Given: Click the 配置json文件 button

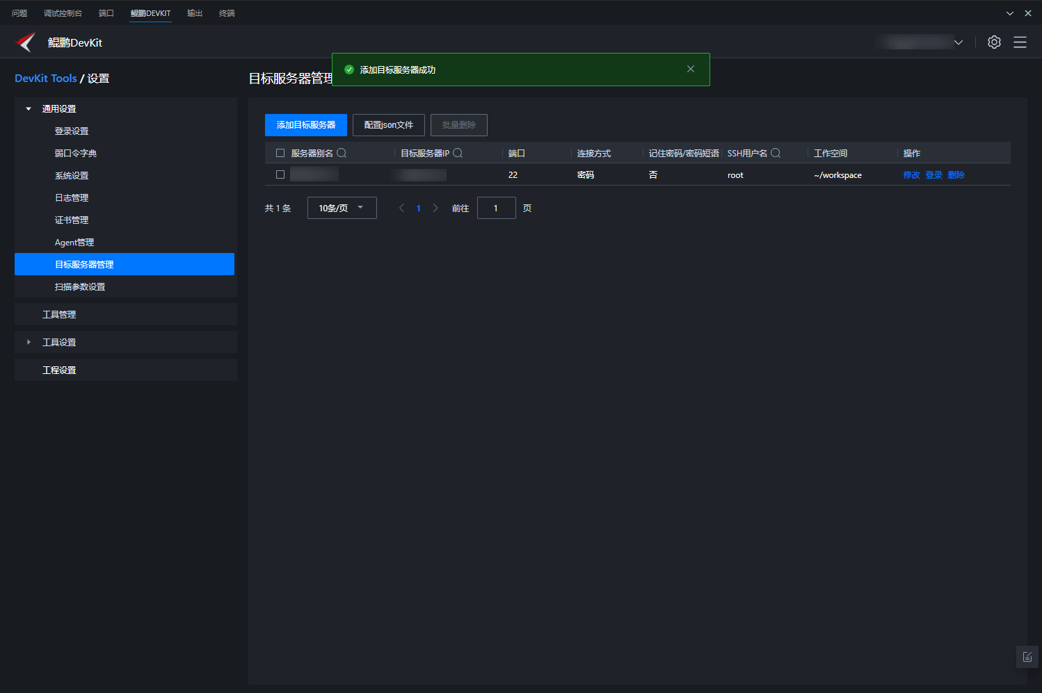Looking at the screenshot, I should click(389, 125).
